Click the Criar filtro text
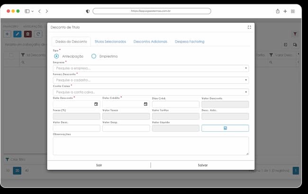Viewport: 308px width, 194px height. point(18,160)
